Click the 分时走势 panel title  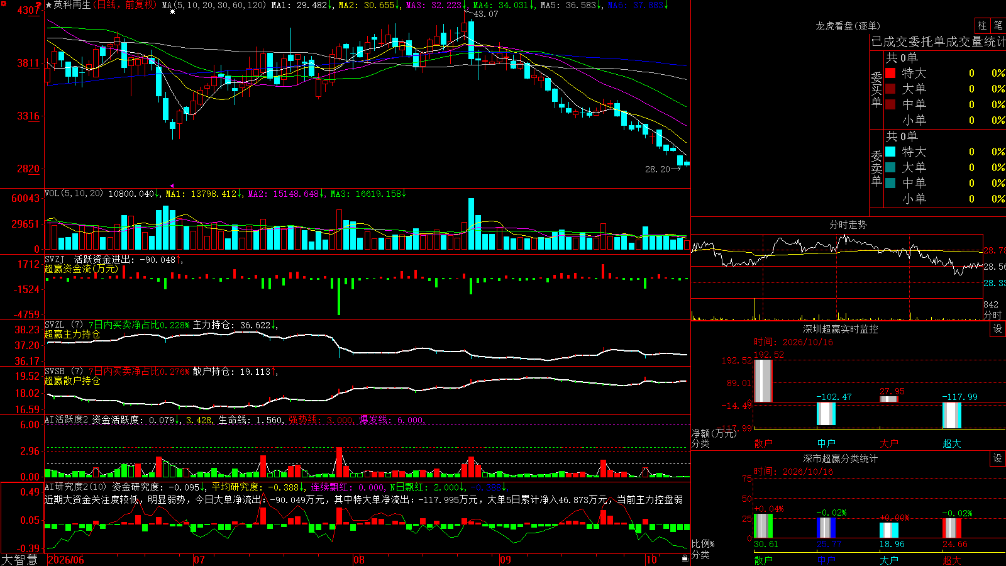(848, 225)
